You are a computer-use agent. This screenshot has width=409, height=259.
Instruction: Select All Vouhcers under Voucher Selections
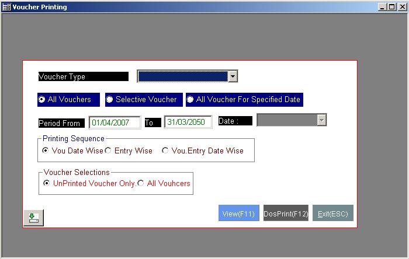point(140,183)
